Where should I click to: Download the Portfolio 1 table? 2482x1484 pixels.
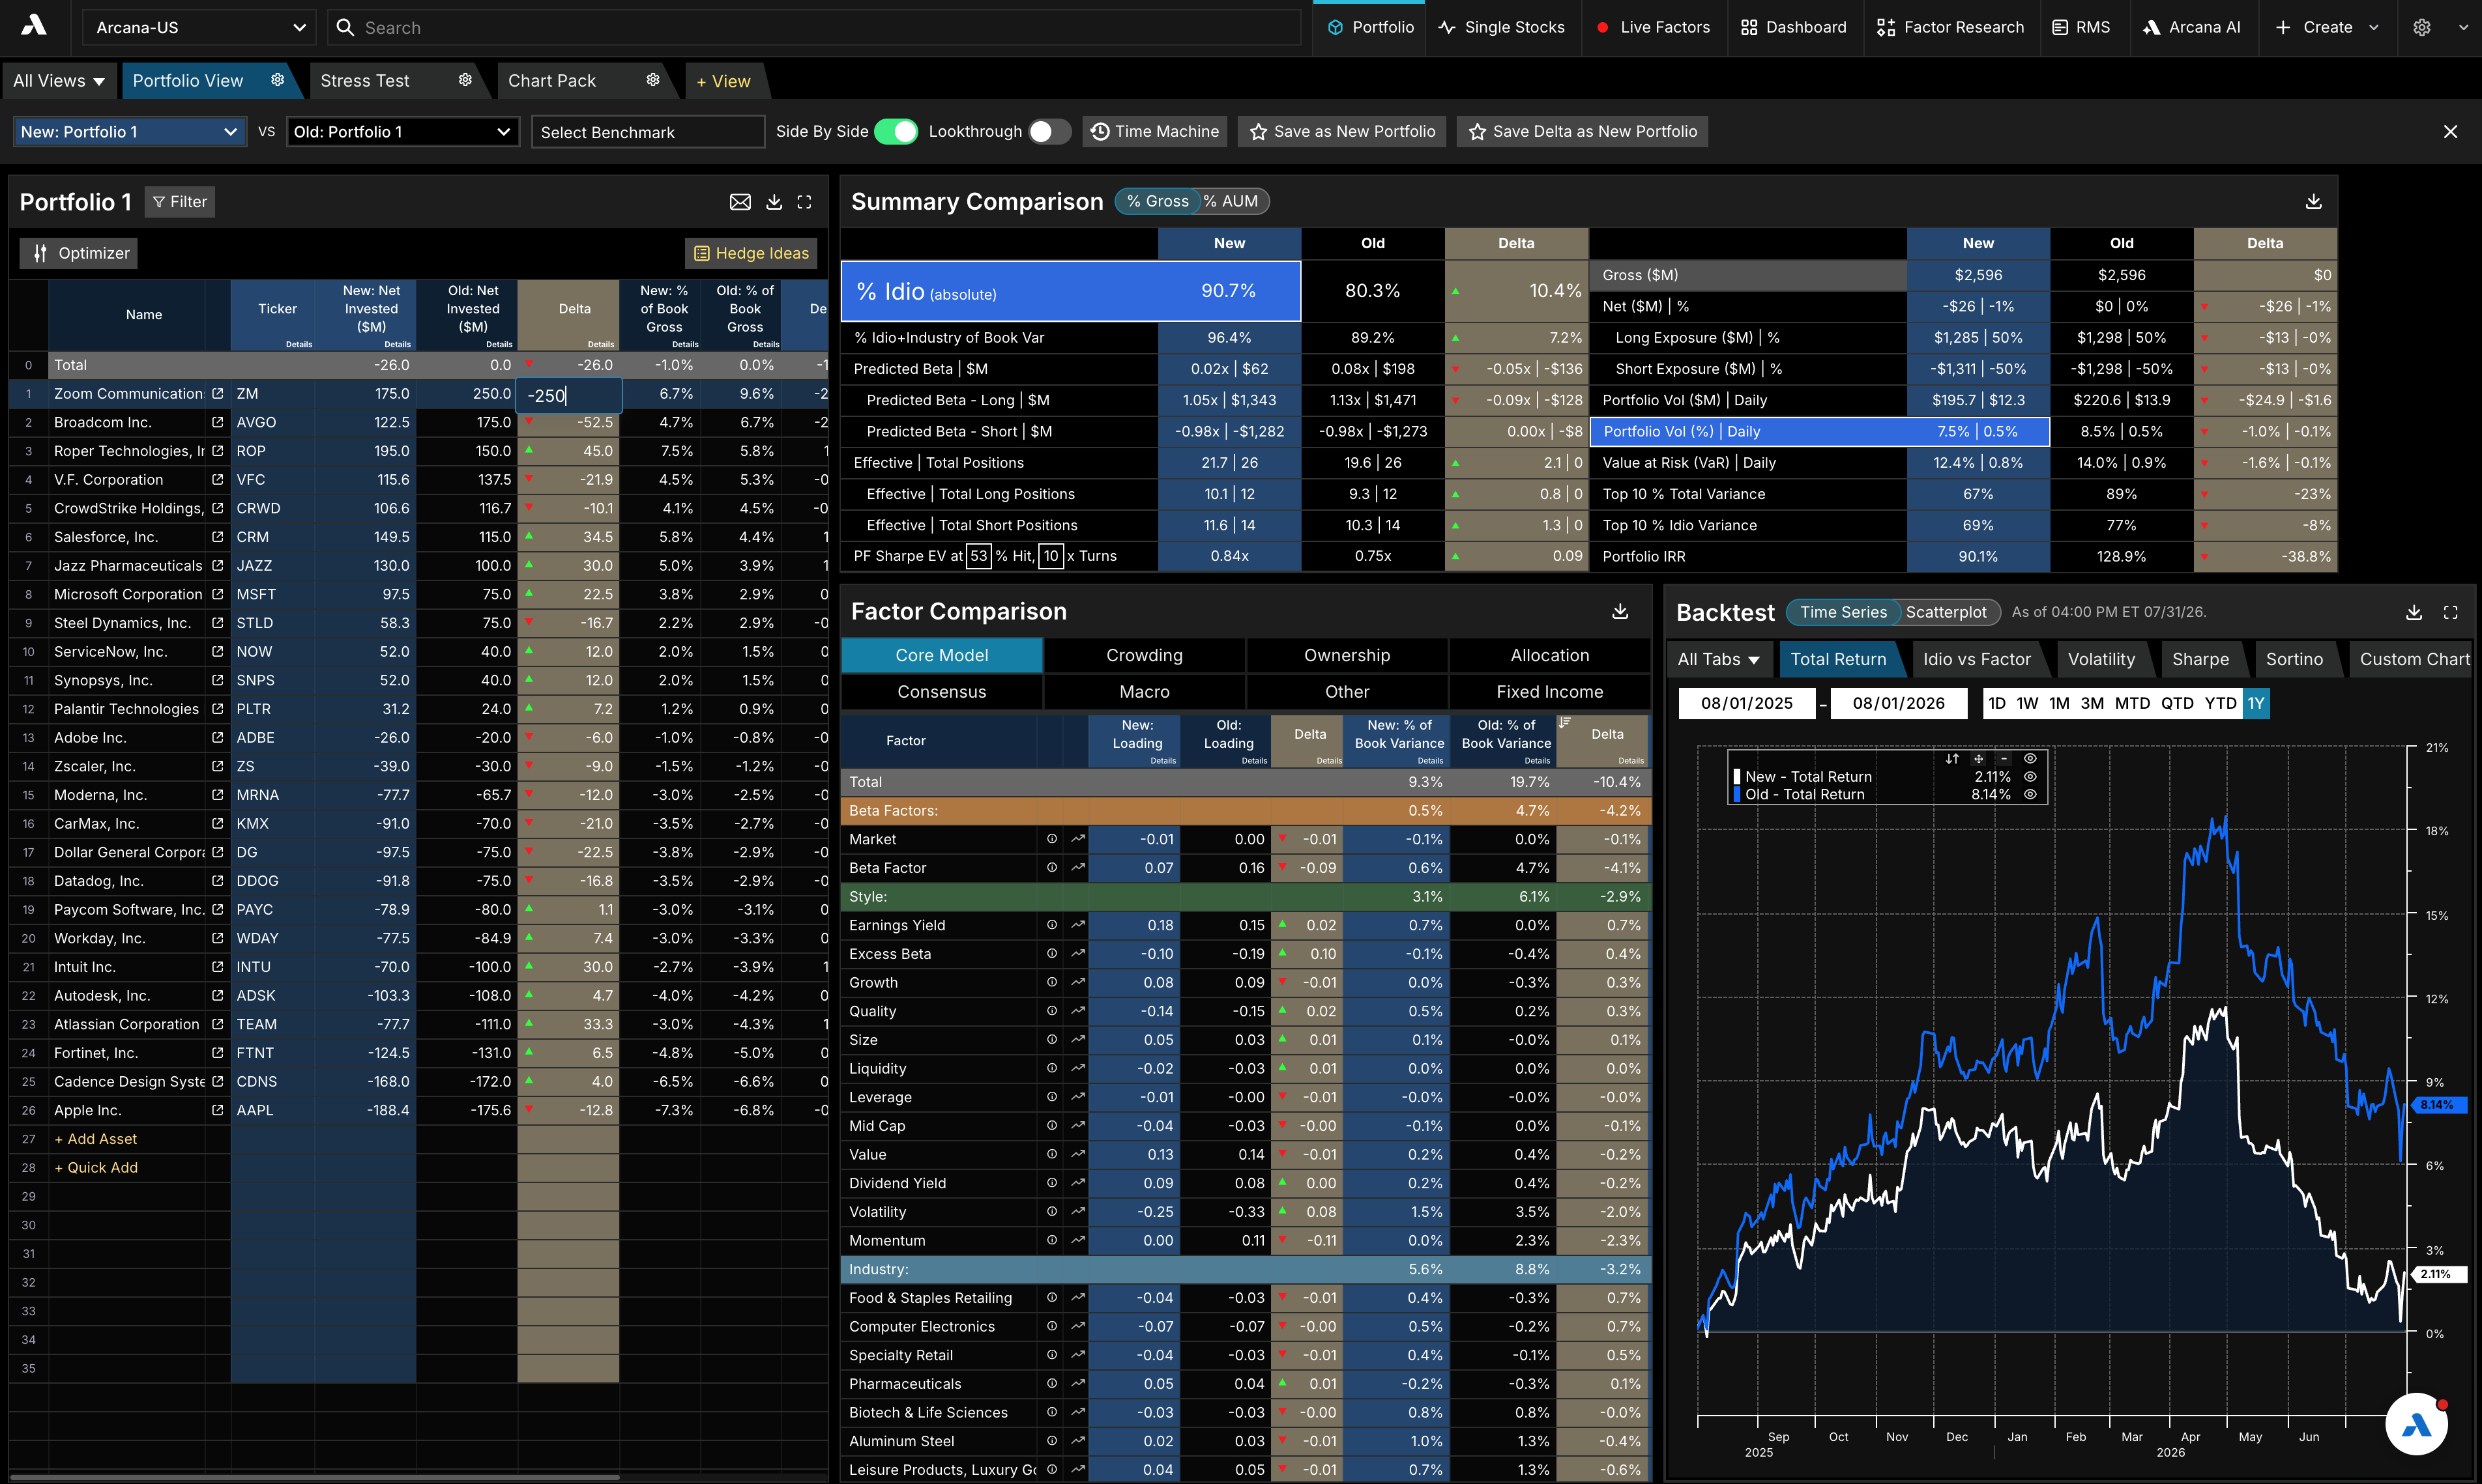click(x=774, y=202)
